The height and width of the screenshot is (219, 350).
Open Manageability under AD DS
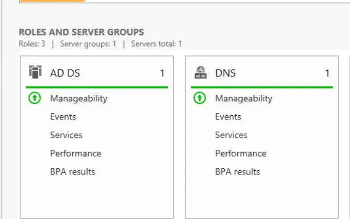click(x=79, y=98)
